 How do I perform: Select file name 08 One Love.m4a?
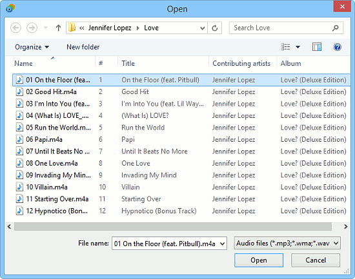(52, 163)
